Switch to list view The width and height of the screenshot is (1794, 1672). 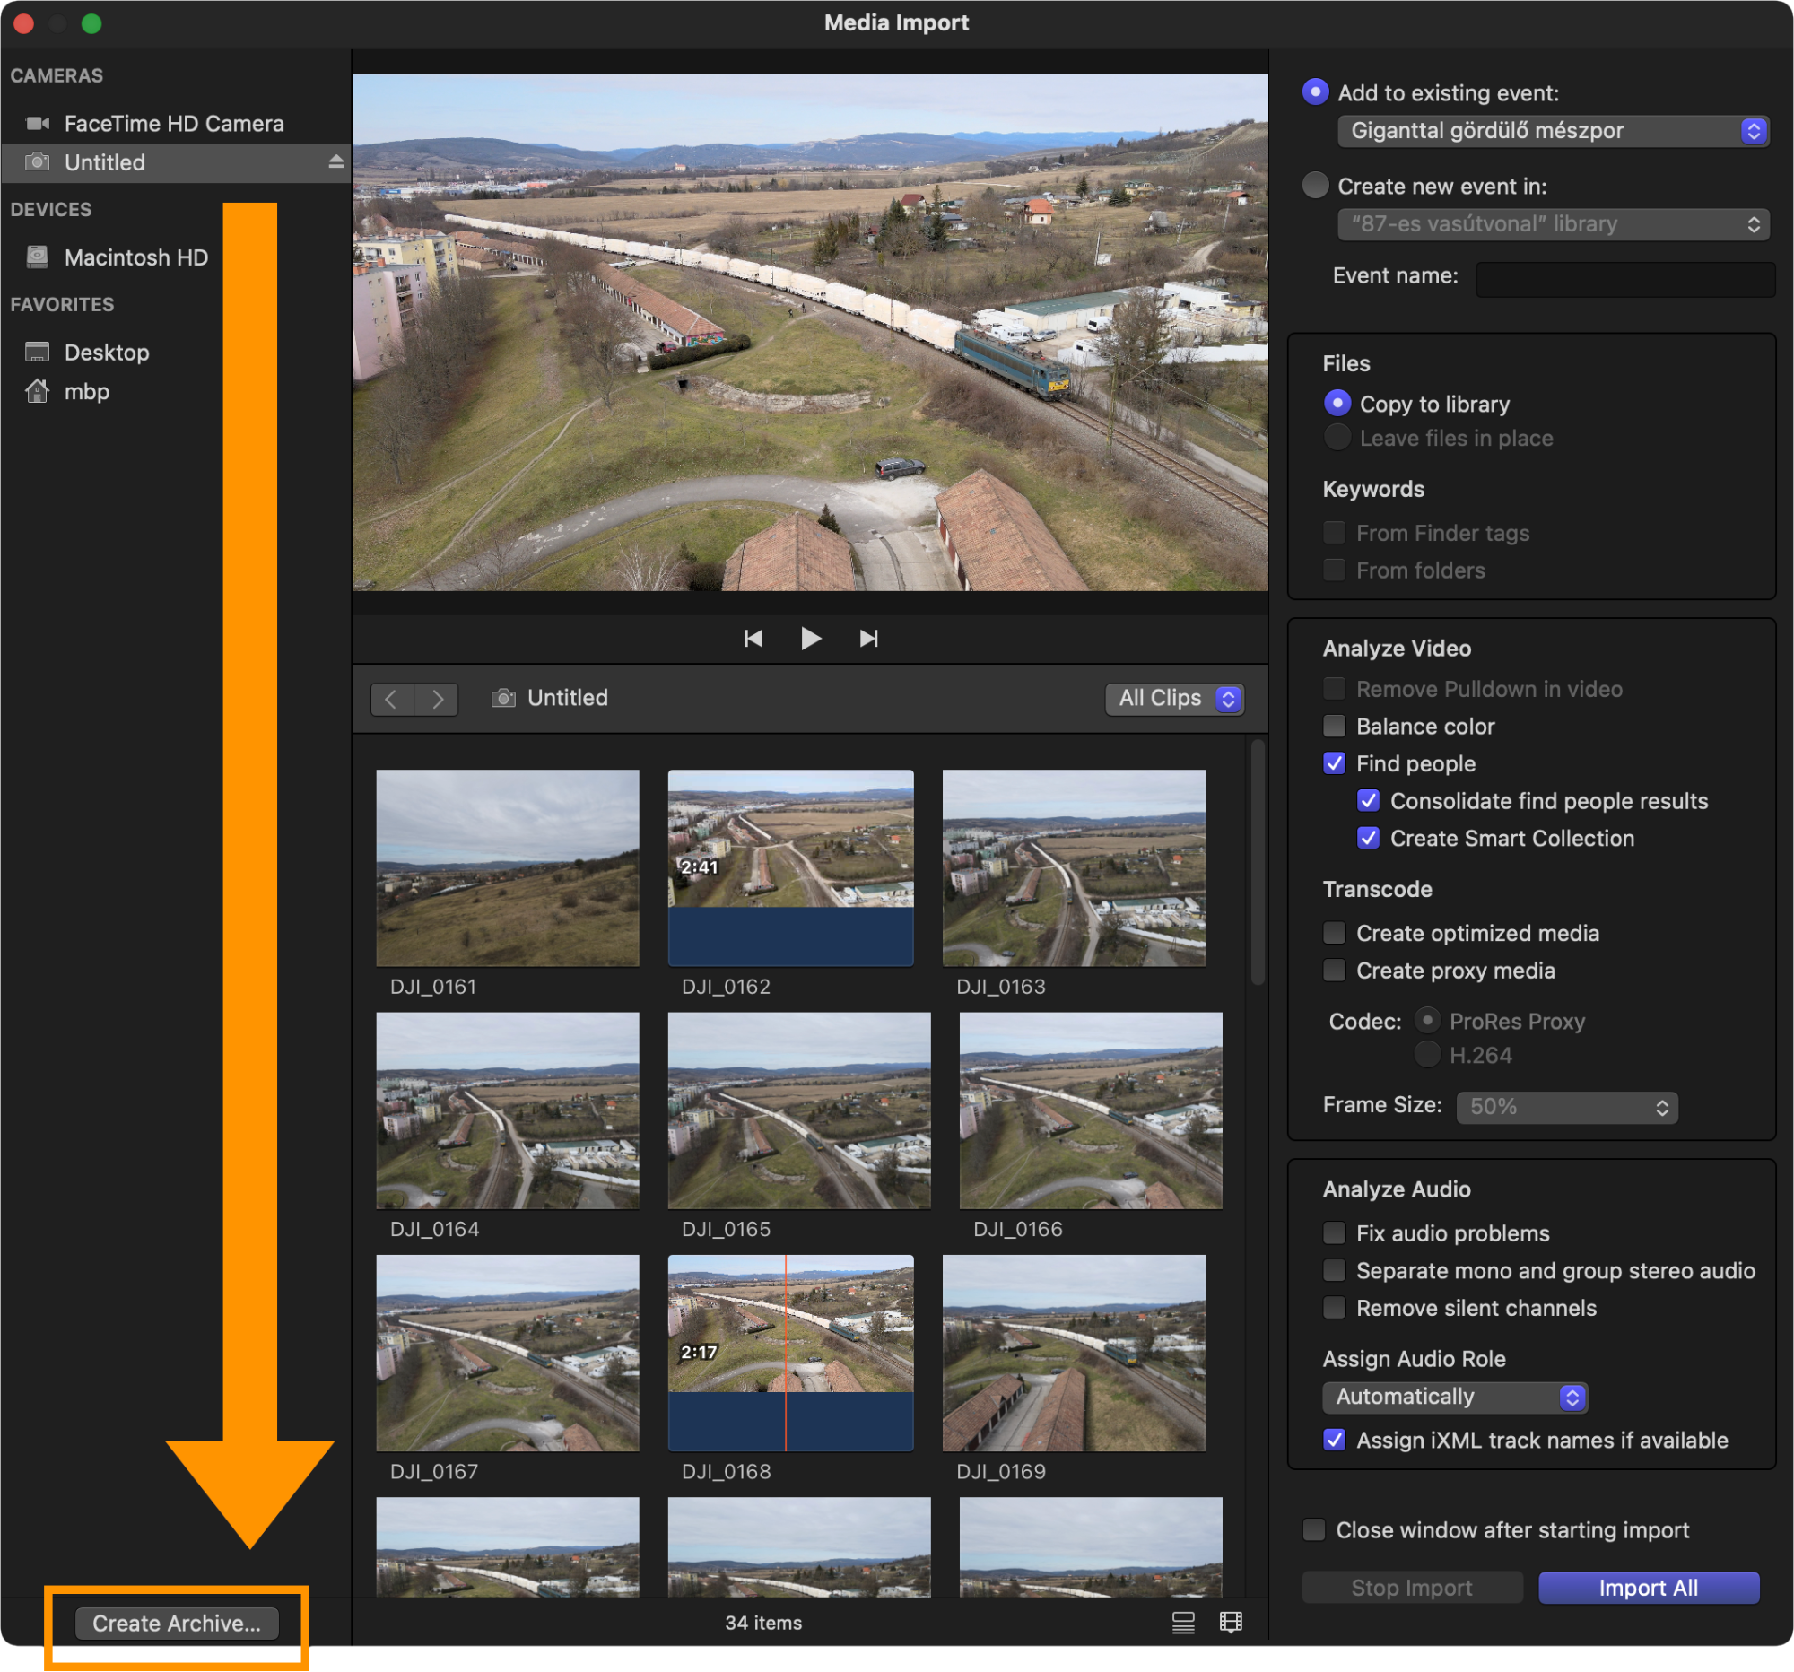coord(1183,1623)
